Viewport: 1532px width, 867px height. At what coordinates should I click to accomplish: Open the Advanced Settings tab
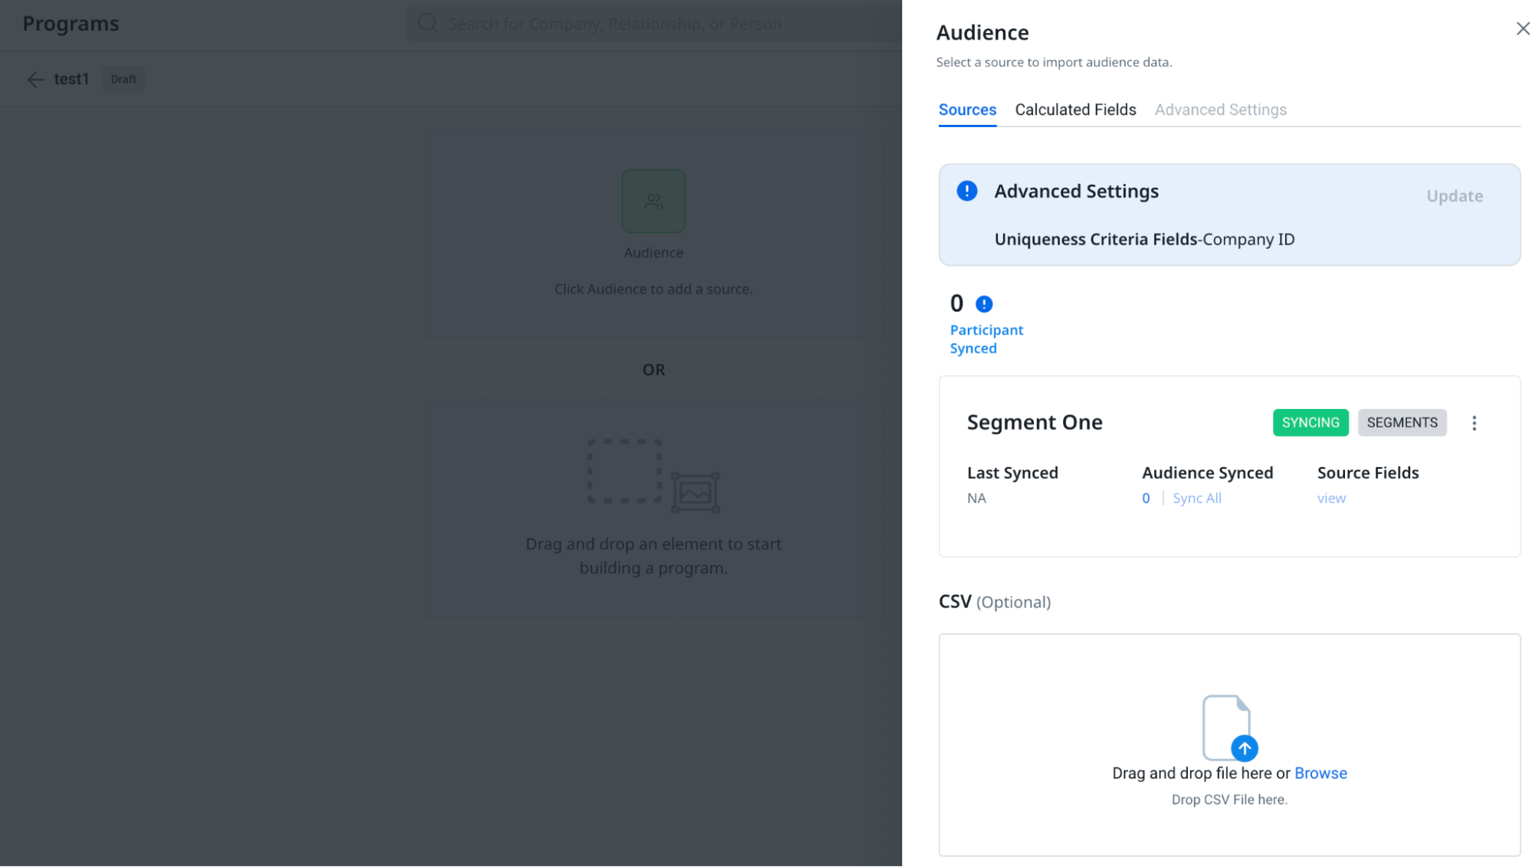click(1220, 110)
